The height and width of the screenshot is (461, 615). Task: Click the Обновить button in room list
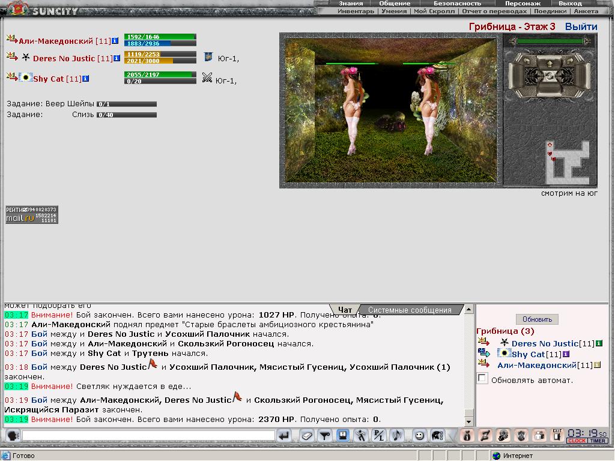coord(537,319)
